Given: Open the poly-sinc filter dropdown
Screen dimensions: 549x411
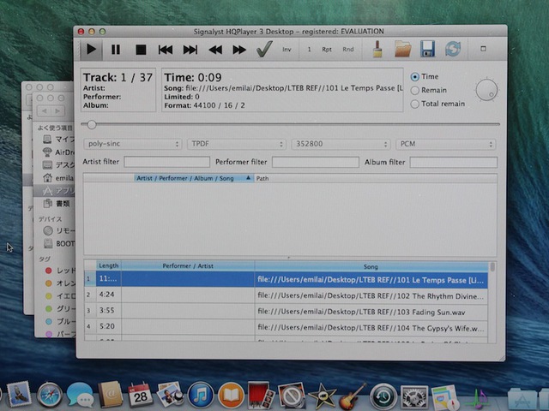Looking at the screenshot, I should pyautogui.click(x=132, y=144).
